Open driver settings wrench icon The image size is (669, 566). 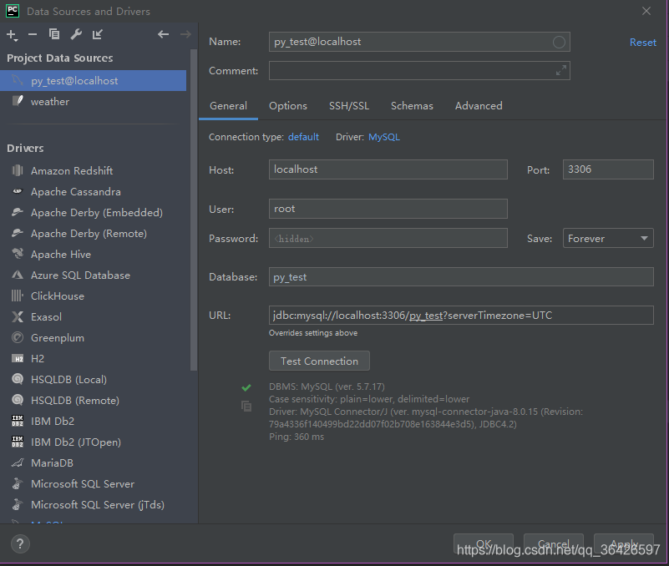point(76,34)
